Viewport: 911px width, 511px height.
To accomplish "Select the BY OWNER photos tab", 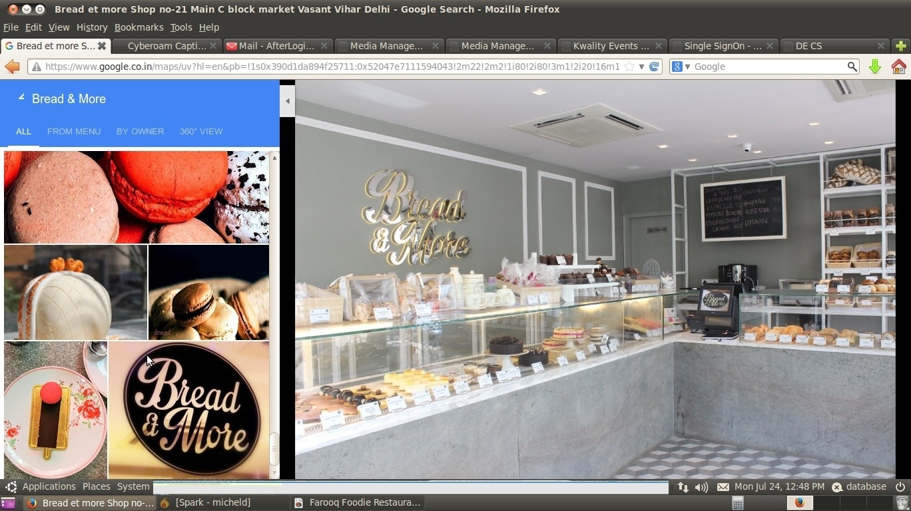I will coord(140,131).
